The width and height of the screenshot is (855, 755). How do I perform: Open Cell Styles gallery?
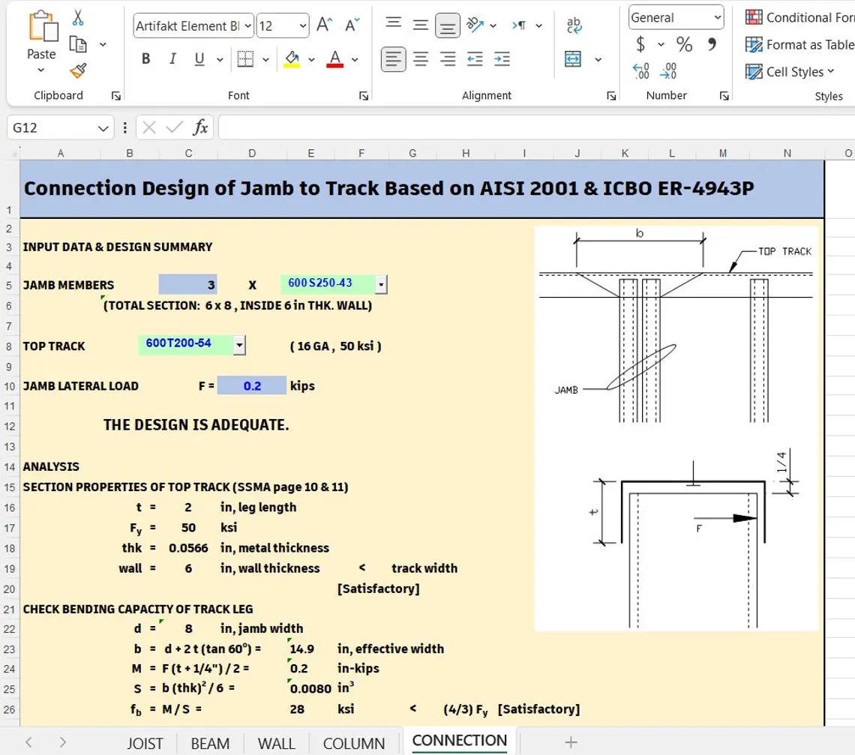[790, 72]
